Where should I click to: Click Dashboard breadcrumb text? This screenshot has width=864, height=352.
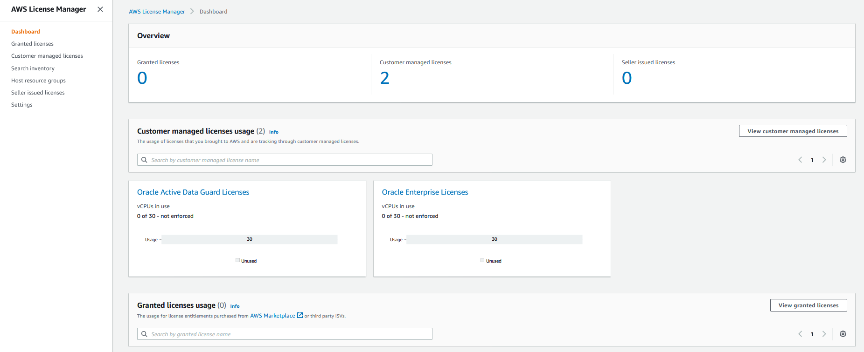214,12
